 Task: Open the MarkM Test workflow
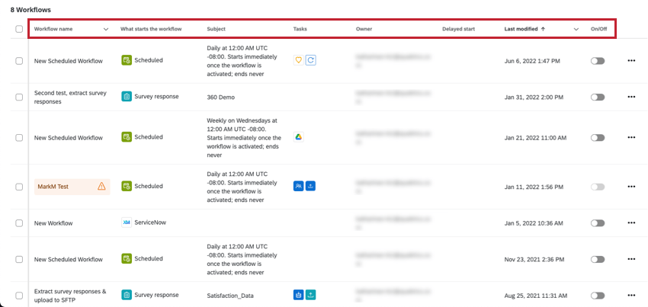pos(53,187)
